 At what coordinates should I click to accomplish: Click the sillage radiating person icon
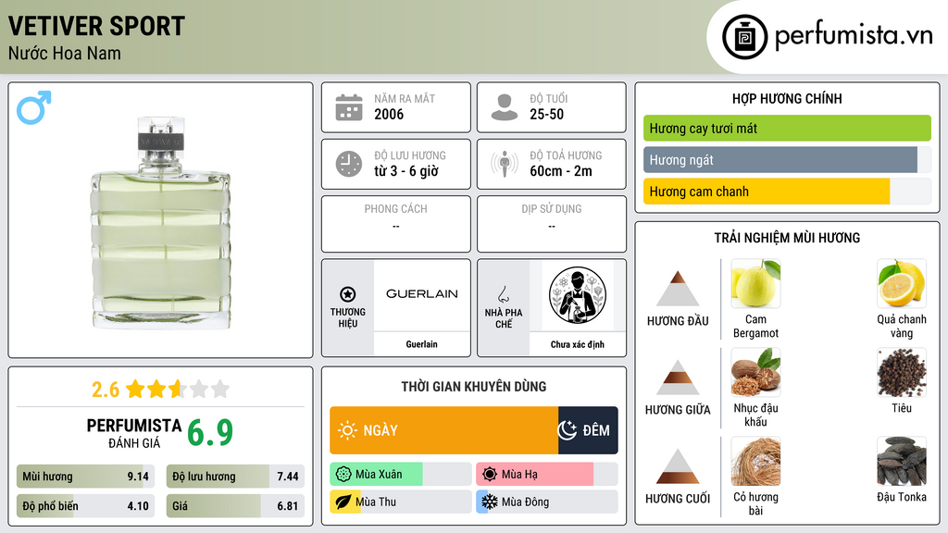(x=505, y=164)
